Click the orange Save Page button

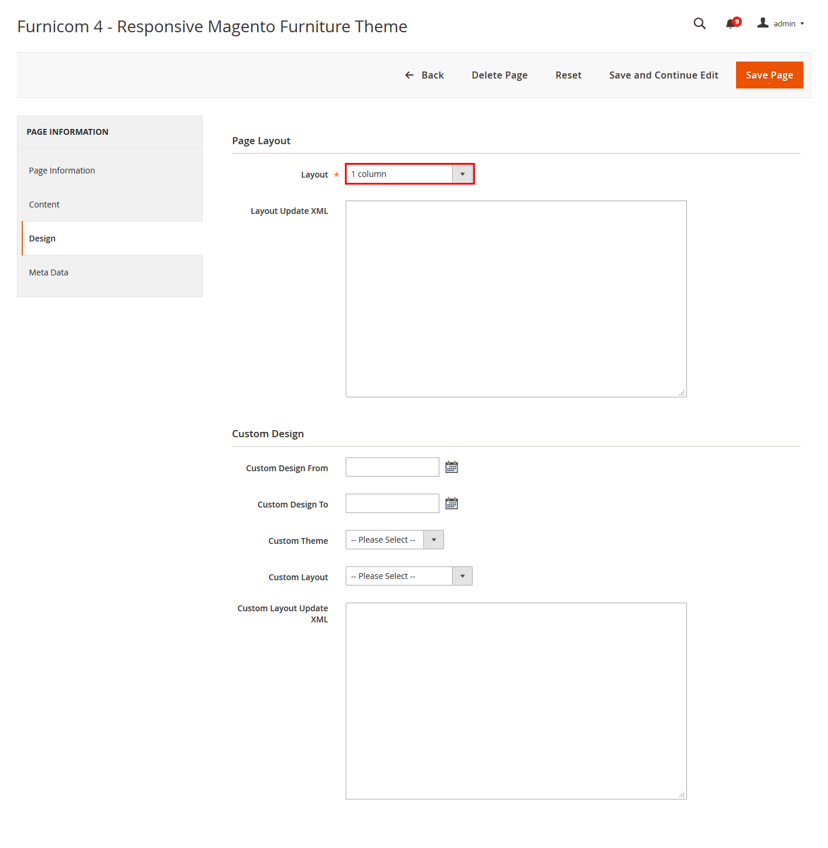[769, 75]
